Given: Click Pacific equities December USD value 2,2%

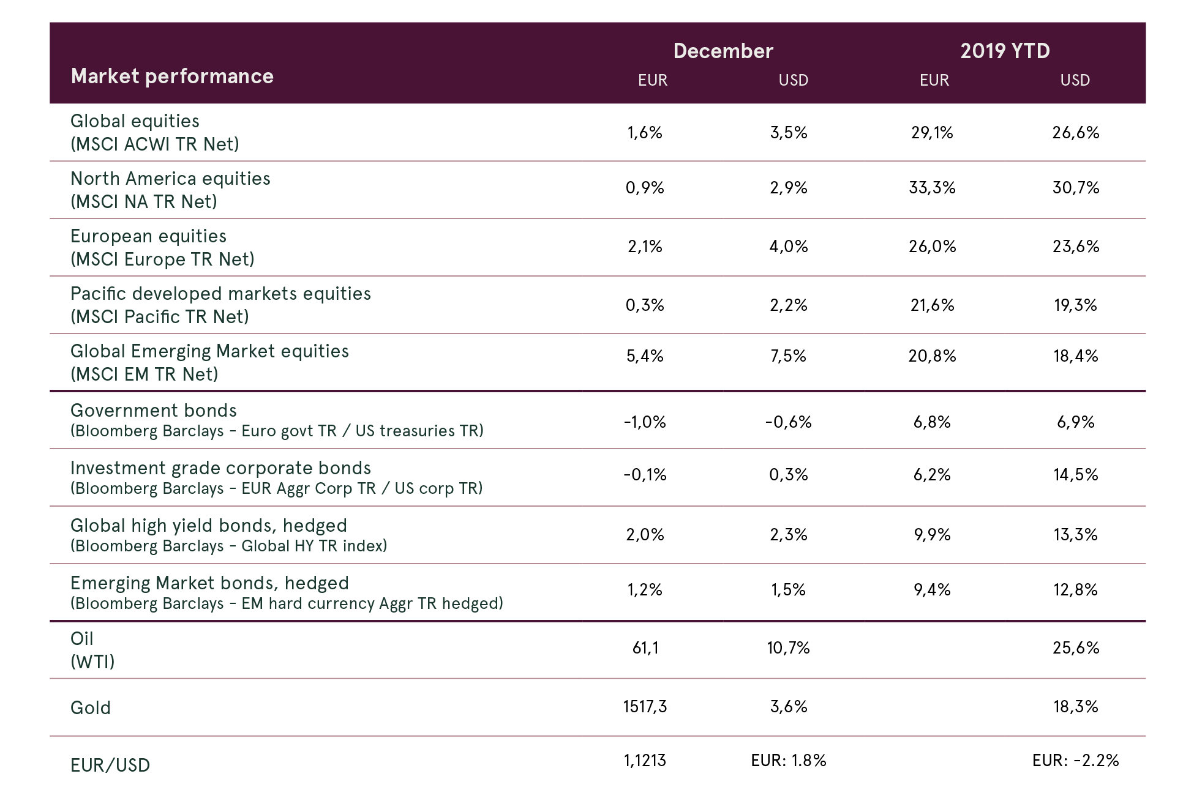Looking at the screenshot, I should (789, 305).
